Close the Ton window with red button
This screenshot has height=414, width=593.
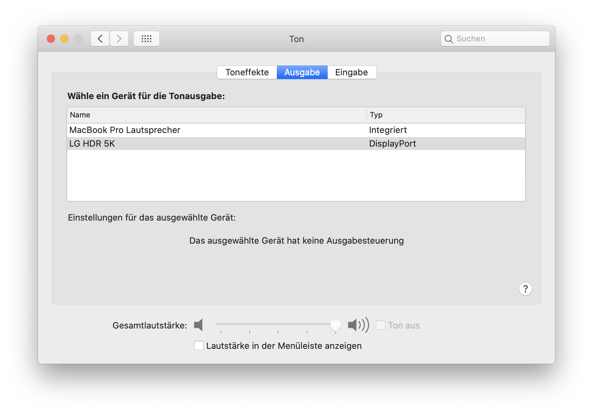pos(51,39)
